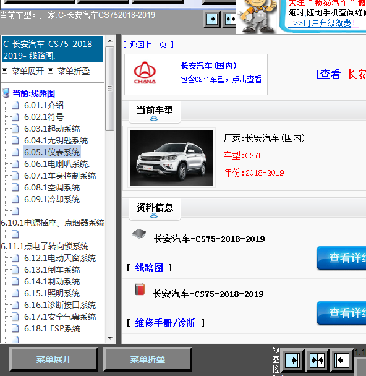The width and height of the screenshot is (366, 376).
Task: Click 菜单折叠 text in tree panel
Action: point(74,71)
